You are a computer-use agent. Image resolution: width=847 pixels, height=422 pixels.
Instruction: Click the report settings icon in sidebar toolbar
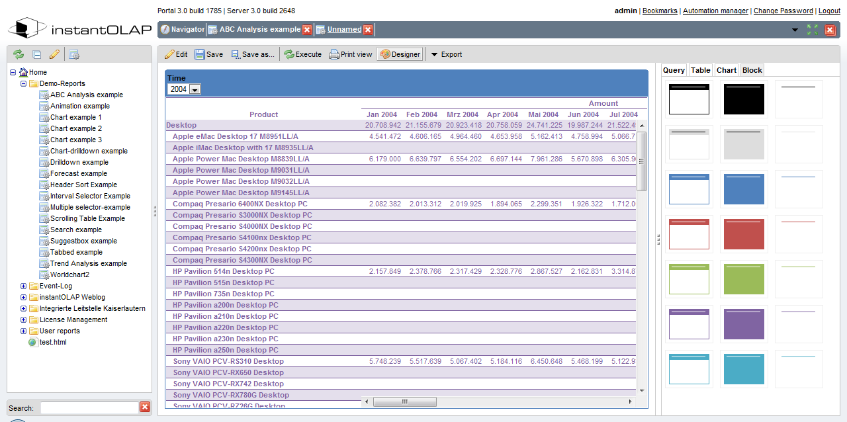click(x=74, y=55)
